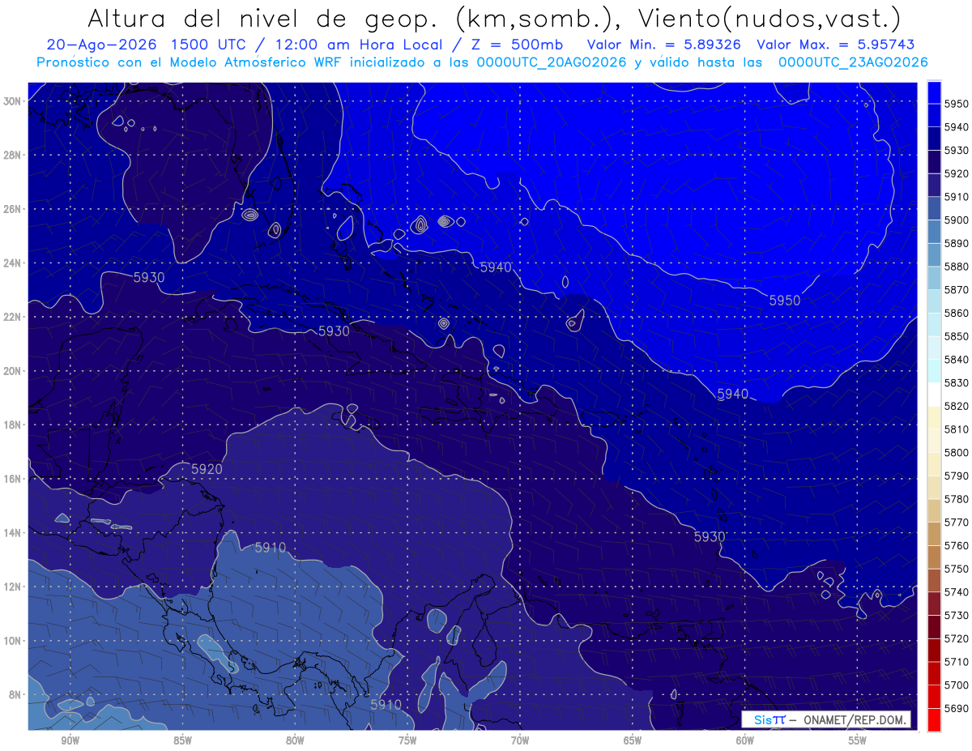Click colorbar swatch between 5860 and 5870

click(934, 301)
